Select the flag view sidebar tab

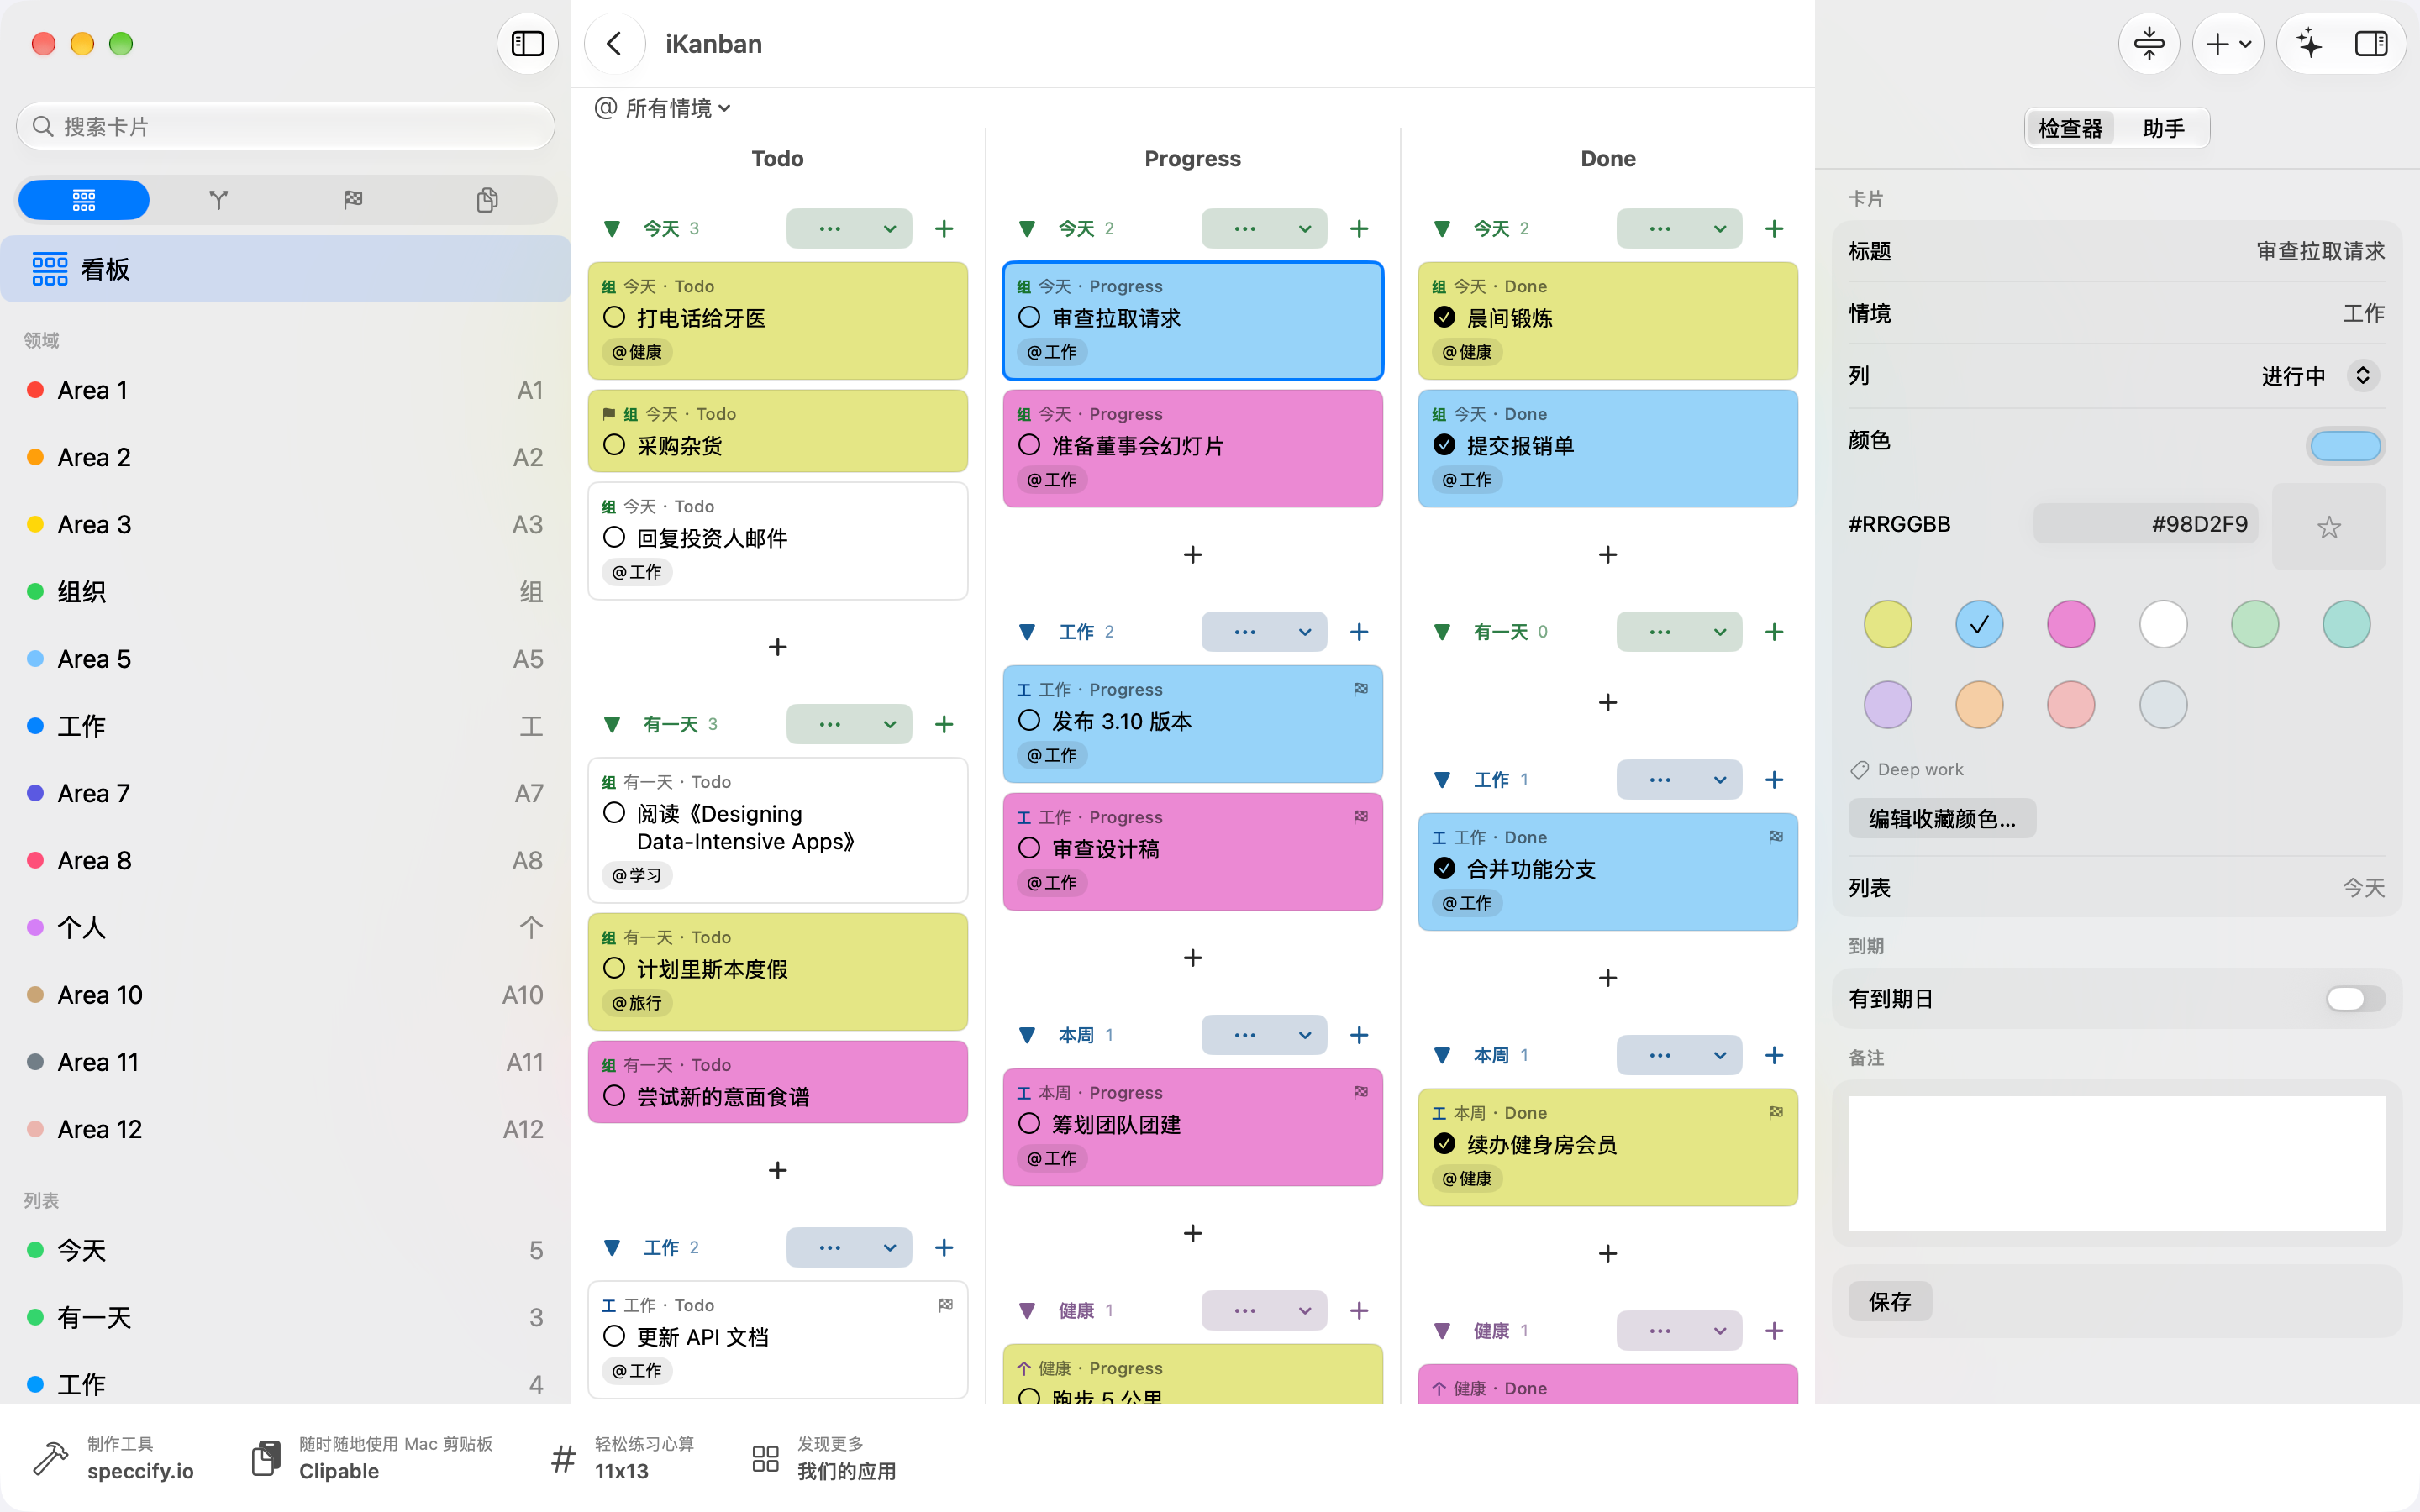click(x=353, y=200)
